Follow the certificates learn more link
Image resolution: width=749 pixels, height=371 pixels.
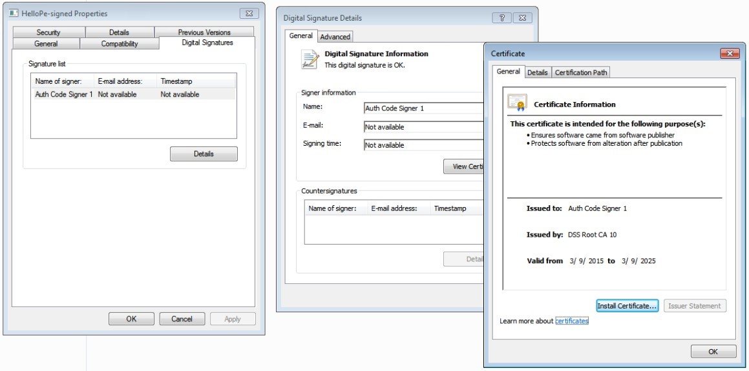pyautogui.click(x=571, y=321)
